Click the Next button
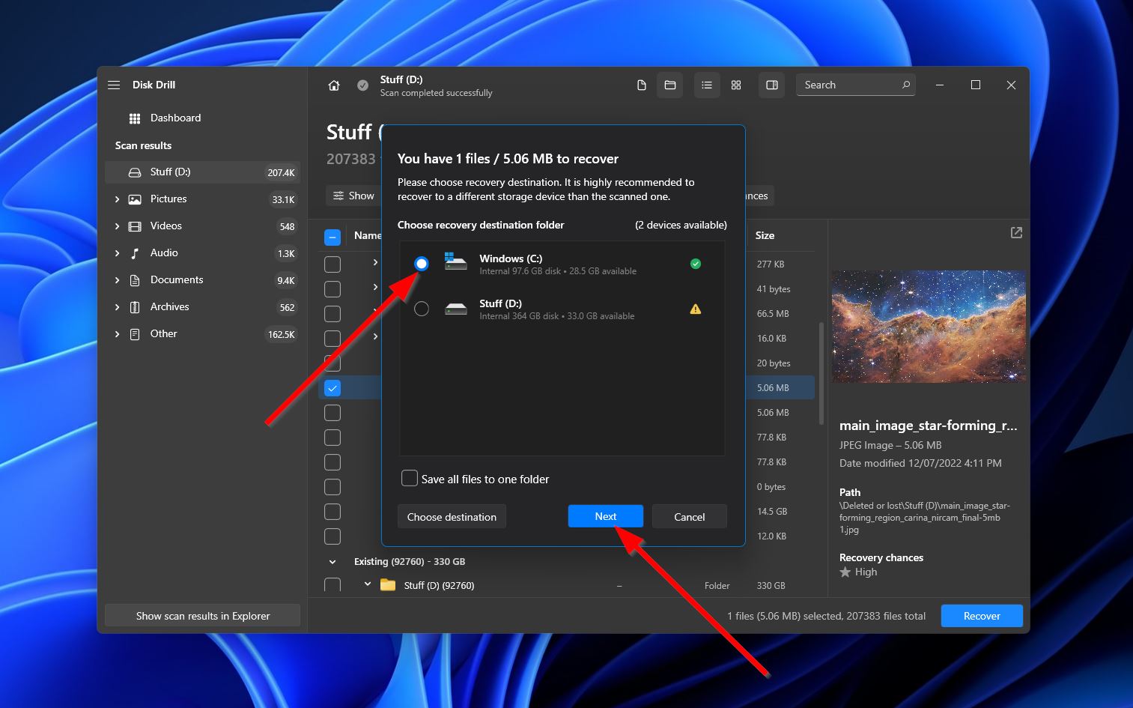Screen dimensions: 1133x708 click(605, 516)
